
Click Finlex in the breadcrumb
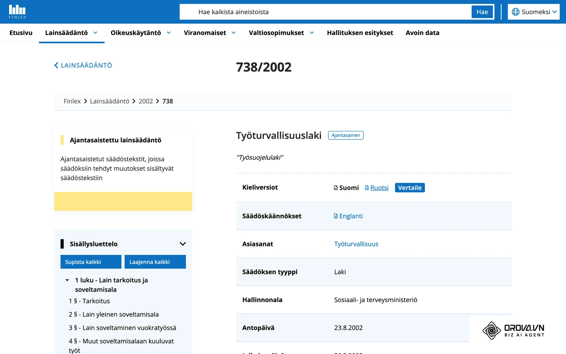72,101
